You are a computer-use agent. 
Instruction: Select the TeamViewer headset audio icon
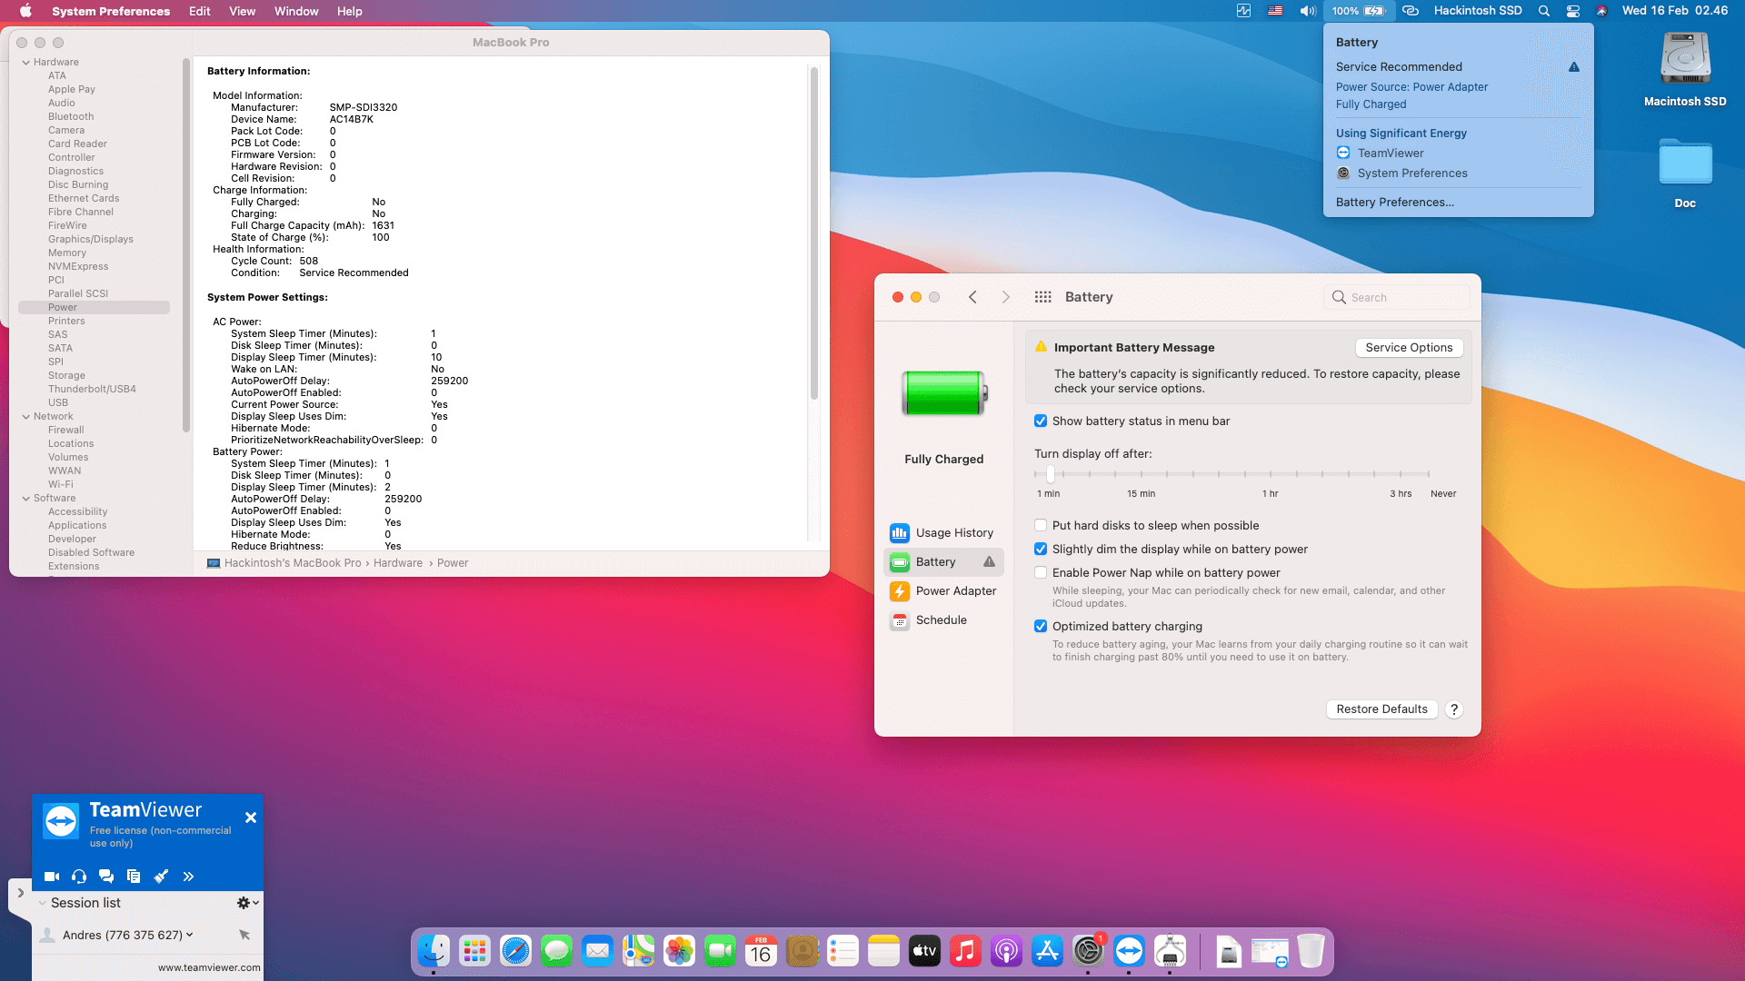[x=79, y=876]
